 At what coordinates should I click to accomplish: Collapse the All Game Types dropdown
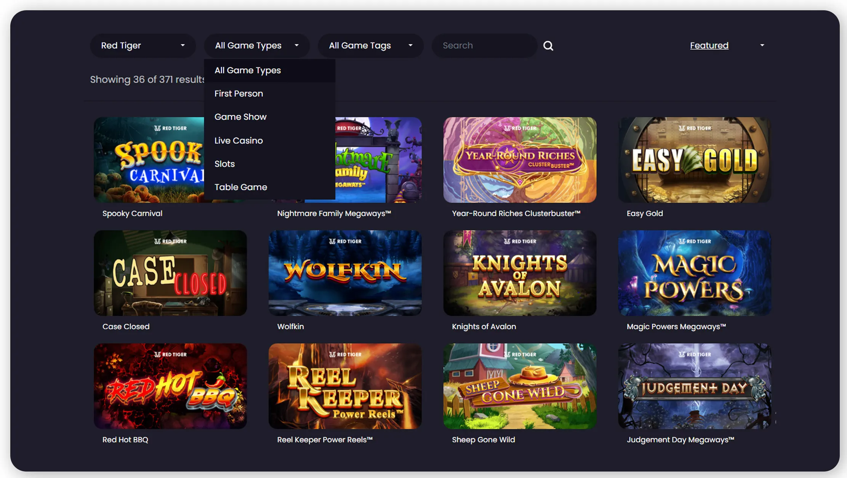pos(257,46)
